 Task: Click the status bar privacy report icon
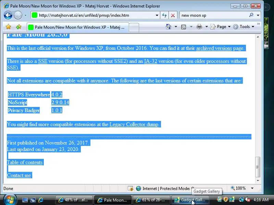point(130,189)
